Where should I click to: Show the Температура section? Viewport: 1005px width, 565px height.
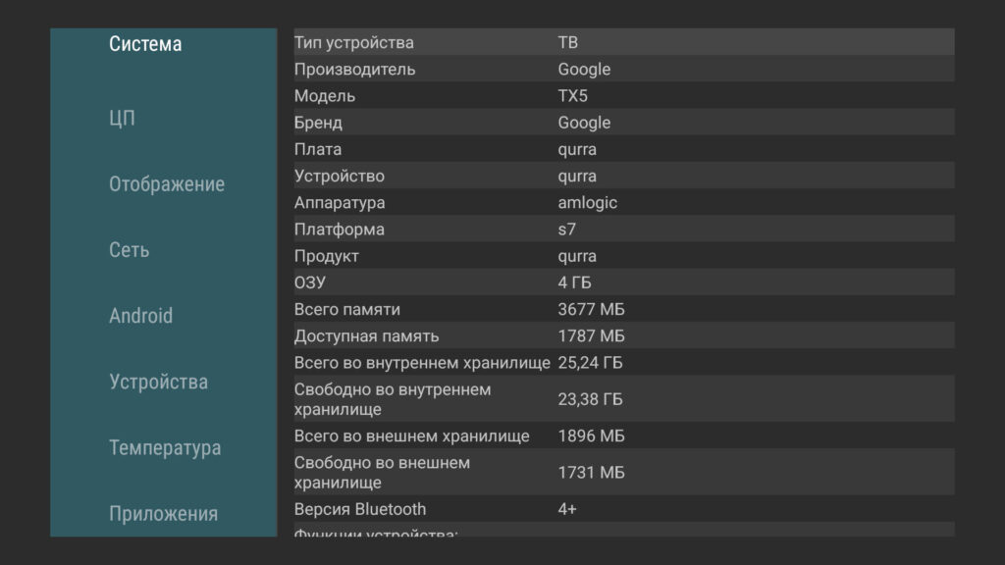point(165,448)
